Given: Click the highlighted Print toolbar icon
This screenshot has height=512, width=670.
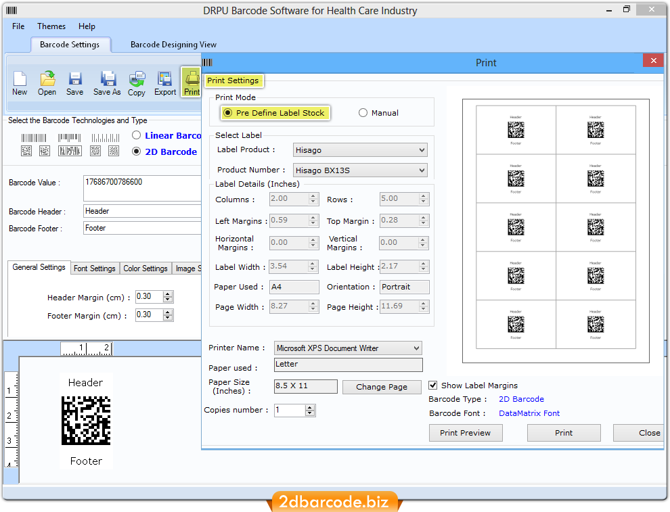Looking at the screenshot, I should [192, 82].
